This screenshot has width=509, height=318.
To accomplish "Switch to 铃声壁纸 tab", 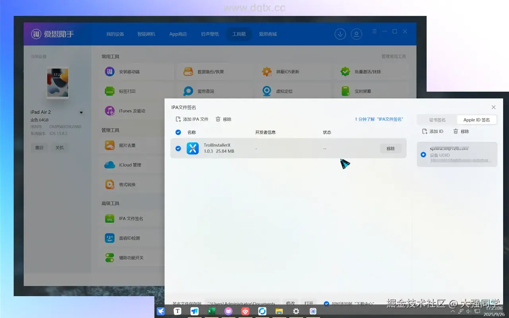I will click(x=210, y=34).
